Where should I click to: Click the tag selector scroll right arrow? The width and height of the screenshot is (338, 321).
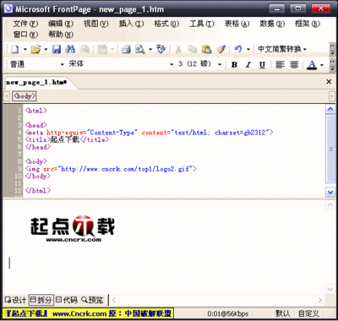click(332, 96)
